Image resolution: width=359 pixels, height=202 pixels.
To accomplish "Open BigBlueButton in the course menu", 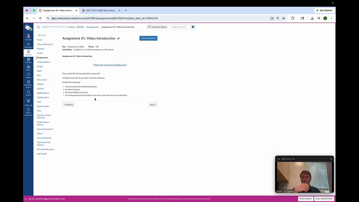I will click(43, 93).
